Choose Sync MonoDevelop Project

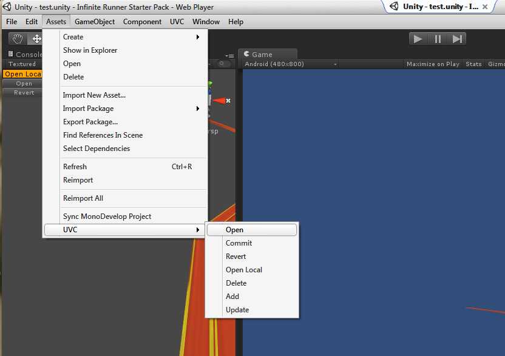(x=125, y=217)
